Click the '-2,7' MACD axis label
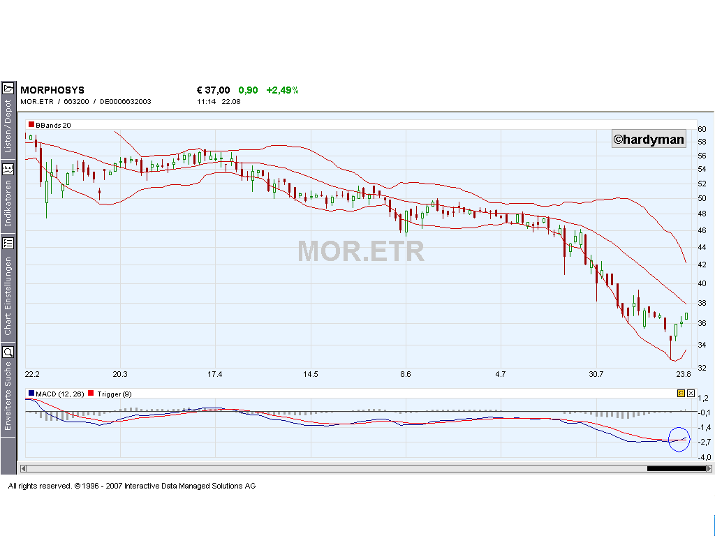The image size is (715, 536). (704, 442)
